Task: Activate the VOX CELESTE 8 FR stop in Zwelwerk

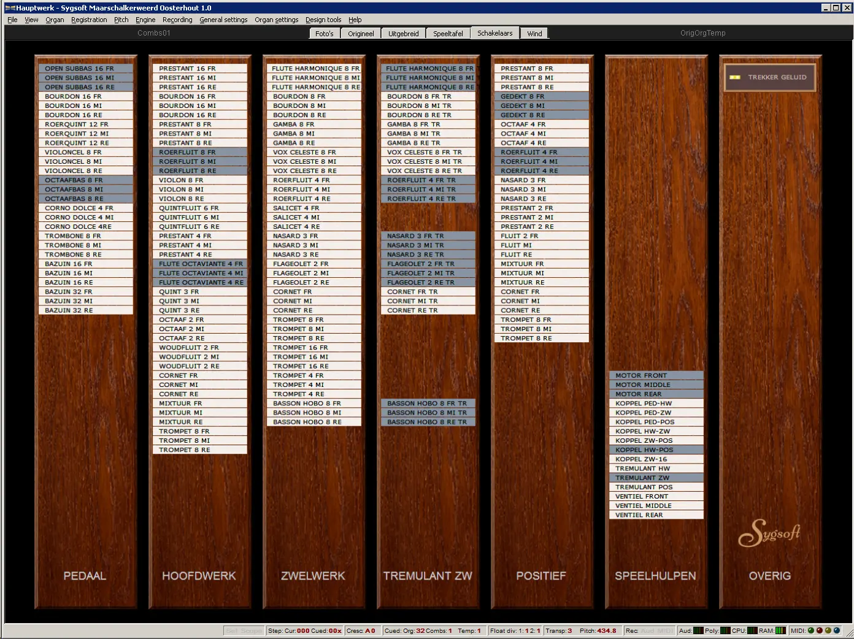Action: 314,152
